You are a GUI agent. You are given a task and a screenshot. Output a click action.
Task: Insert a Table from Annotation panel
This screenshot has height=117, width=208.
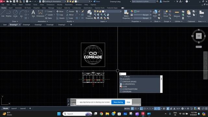48,18
